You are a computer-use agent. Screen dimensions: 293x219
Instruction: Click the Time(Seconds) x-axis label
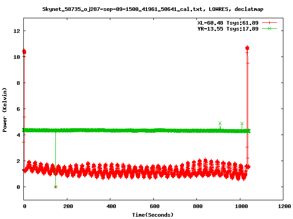152,215
